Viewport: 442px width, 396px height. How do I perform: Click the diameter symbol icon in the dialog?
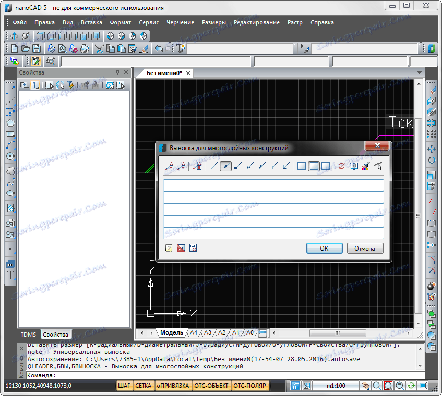pyautogui.click(x=341, y=166)
